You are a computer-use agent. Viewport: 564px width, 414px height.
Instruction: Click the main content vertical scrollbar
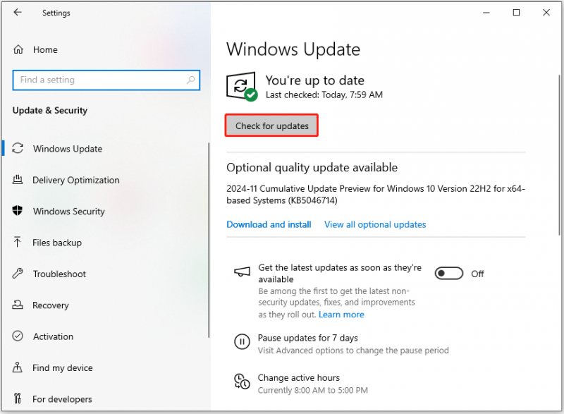tap(559, 154)
